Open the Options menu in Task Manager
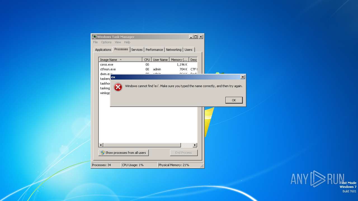Viewport: 358px width, 201px height. (x=106, y=42)
